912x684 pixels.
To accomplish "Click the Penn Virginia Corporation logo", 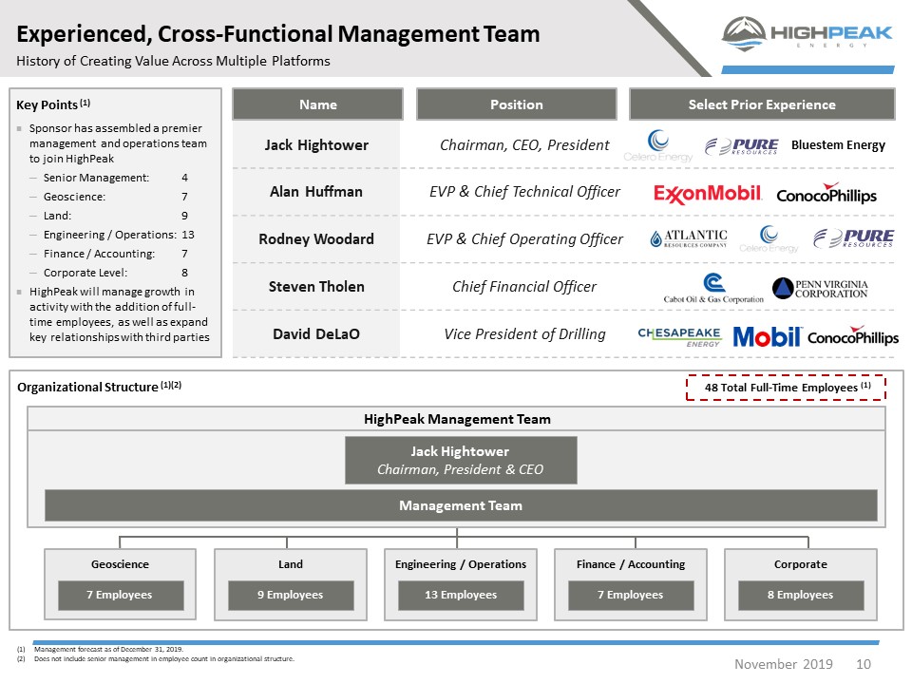I will pyautogui.click(x=820, y=288).
